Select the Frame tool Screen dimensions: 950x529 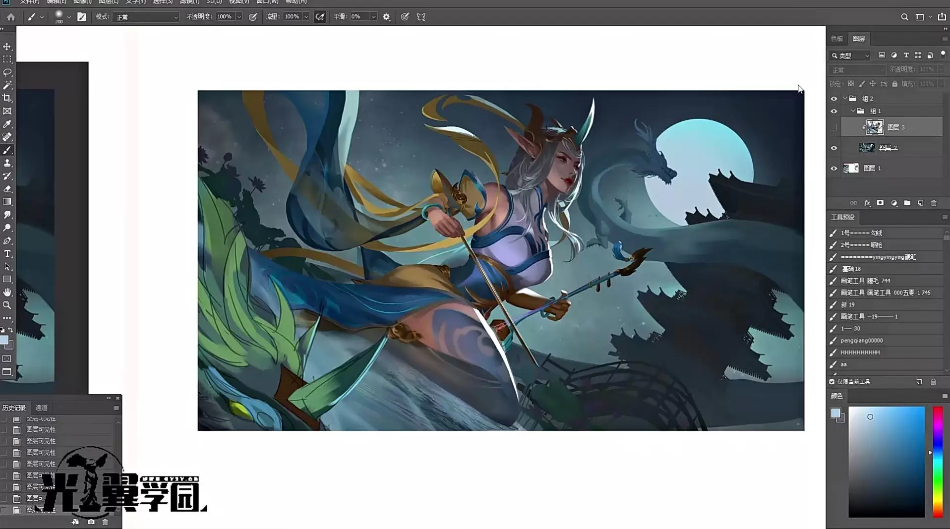point(7,111)
